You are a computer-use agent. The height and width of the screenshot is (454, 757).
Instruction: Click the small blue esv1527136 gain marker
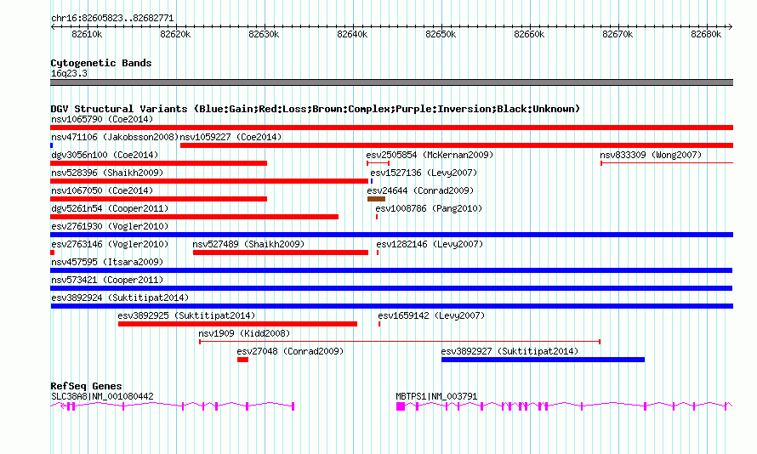[372, 181]
